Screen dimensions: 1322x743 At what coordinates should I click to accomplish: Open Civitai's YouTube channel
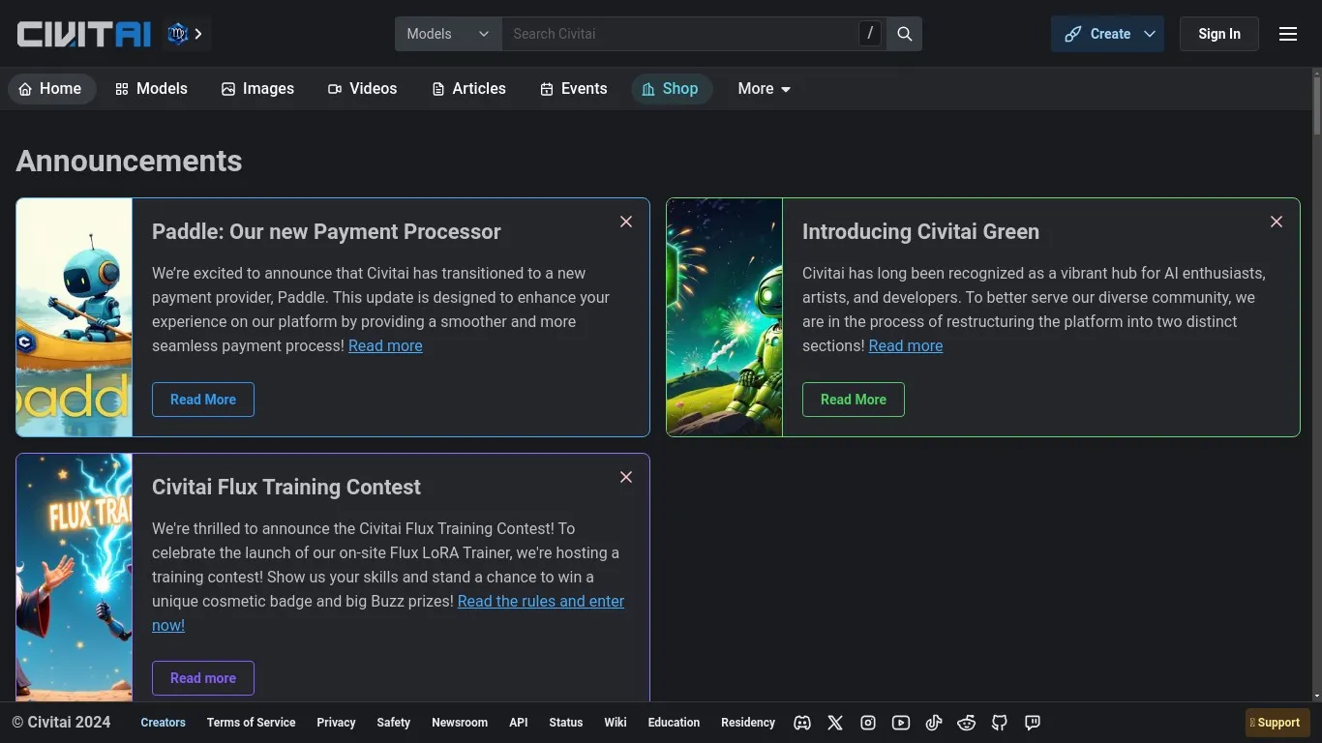900,722
